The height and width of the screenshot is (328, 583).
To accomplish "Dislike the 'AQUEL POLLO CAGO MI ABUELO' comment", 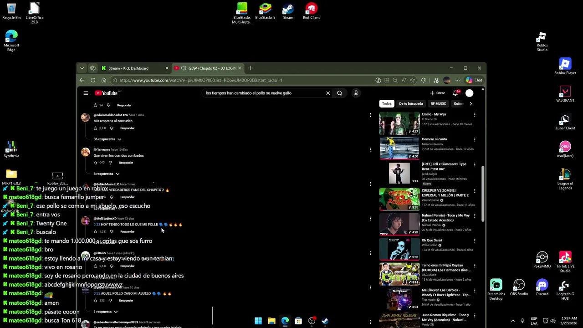I will pyautogui.click(x=110, y=301).
